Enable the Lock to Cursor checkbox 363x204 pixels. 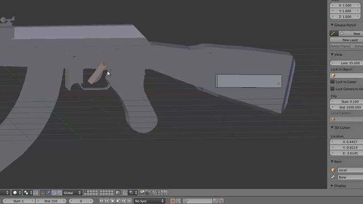click(332, 82)
